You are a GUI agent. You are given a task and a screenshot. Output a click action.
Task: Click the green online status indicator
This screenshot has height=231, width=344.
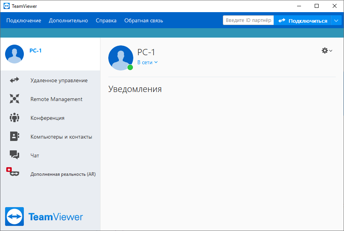point(130,67)
